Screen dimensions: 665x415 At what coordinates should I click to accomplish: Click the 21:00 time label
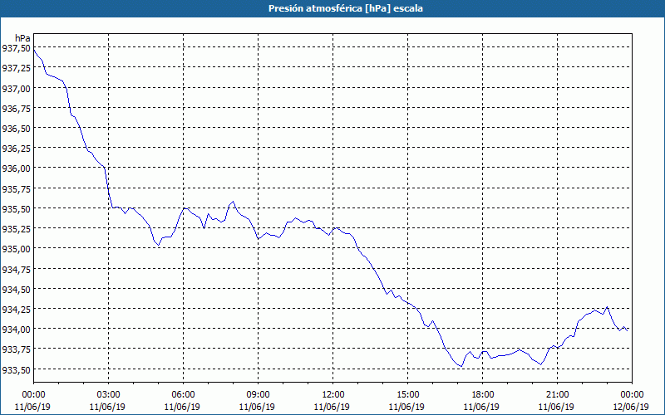(557, 395)
